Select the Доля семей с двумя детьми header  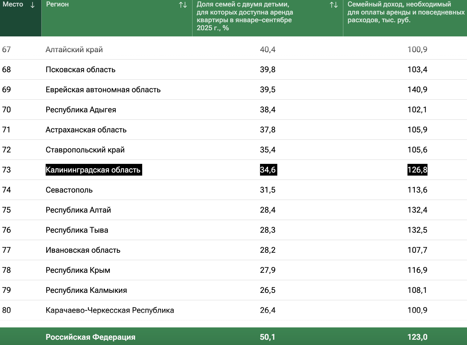pos(245,16)
